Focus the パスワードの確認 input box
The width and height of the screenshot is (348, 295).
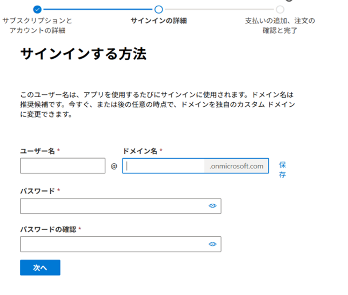121,244
